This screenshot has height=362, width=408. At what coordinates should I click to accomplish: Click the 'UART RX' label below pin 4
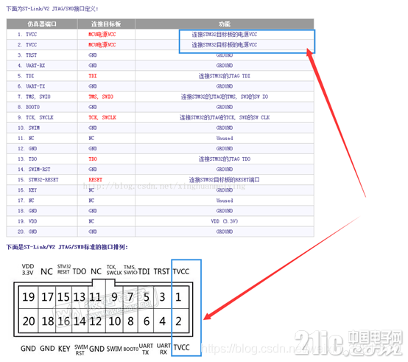coord(163,349)
